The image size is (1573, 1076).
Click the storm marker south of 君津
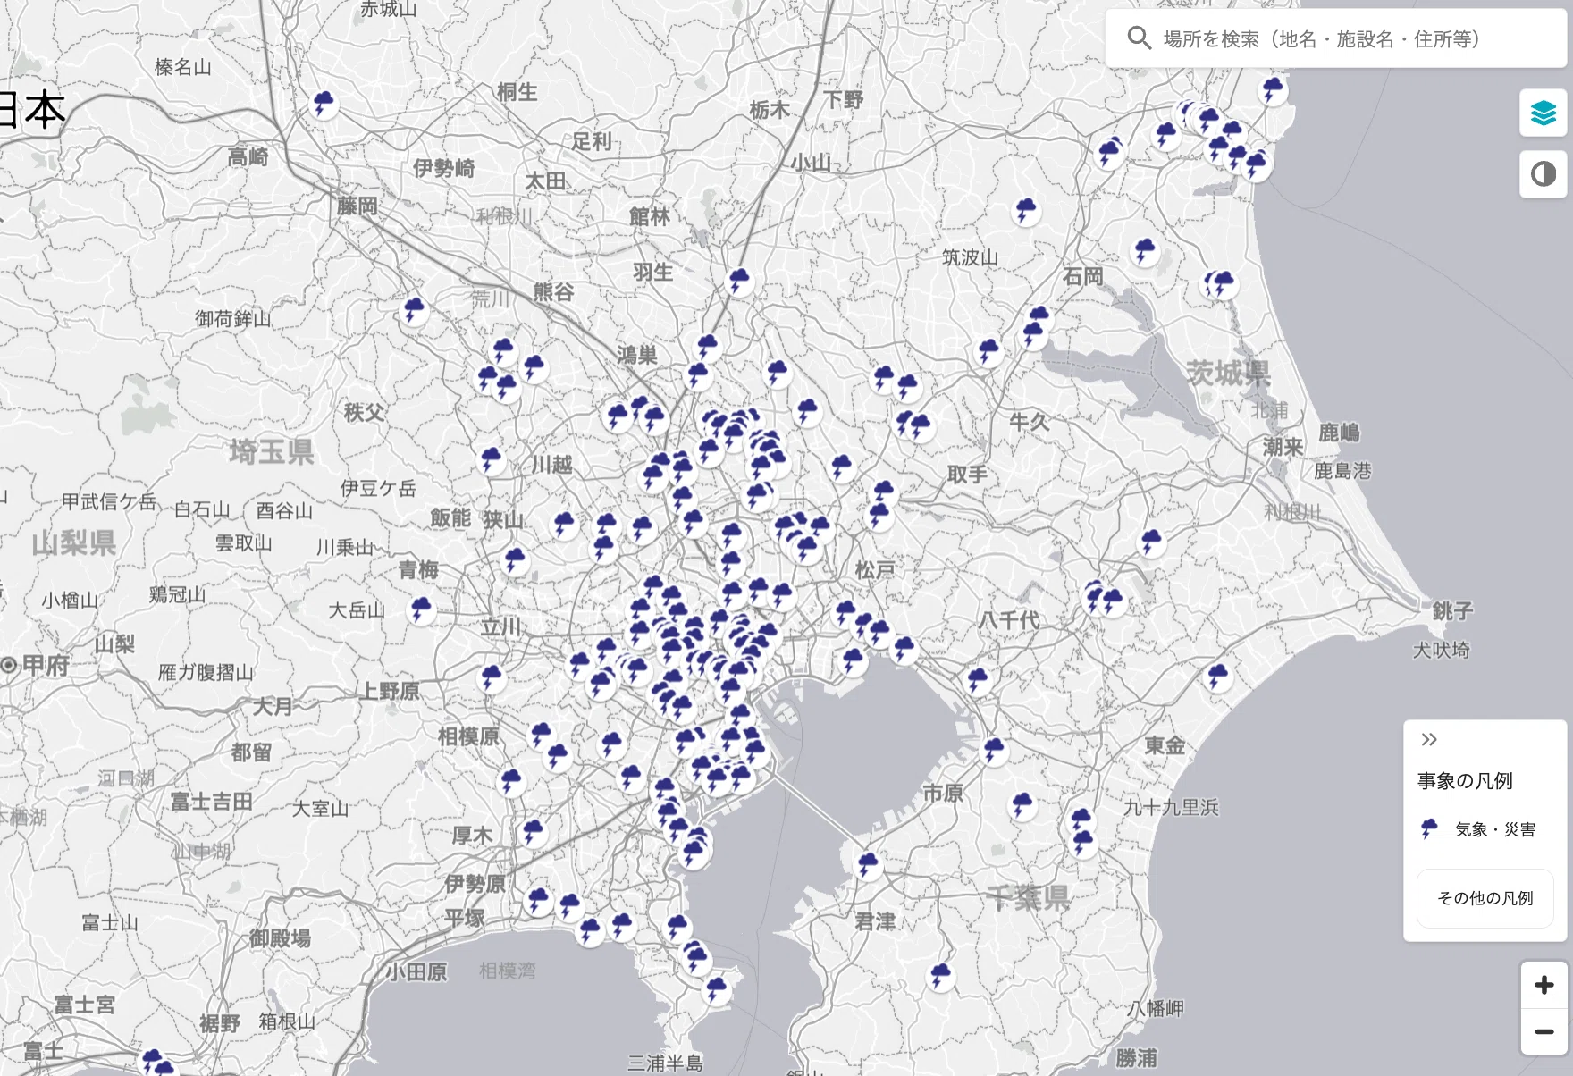[941, 976]
